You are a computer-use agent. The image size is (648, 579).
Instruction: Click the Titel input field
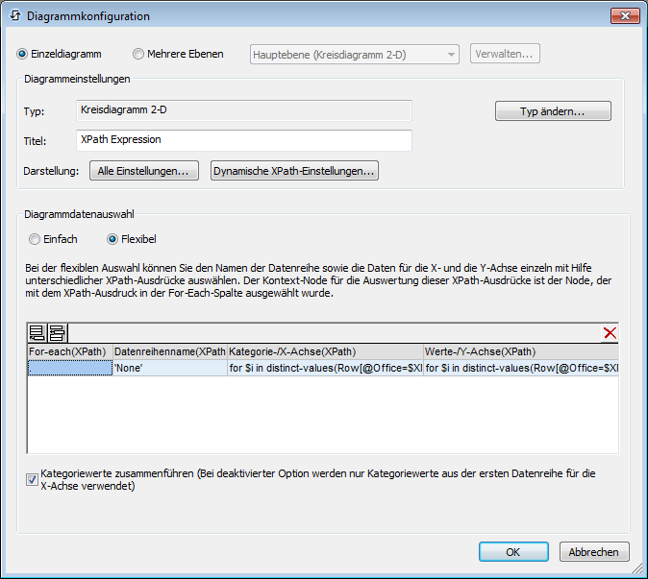point(244,140)
